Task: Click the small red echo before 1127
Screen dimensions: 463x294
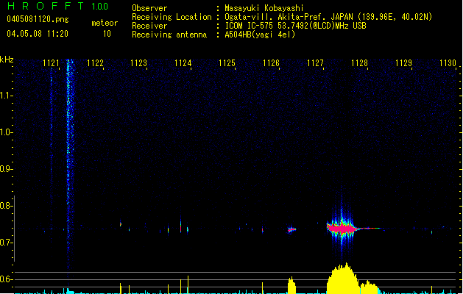Action: 291,230
